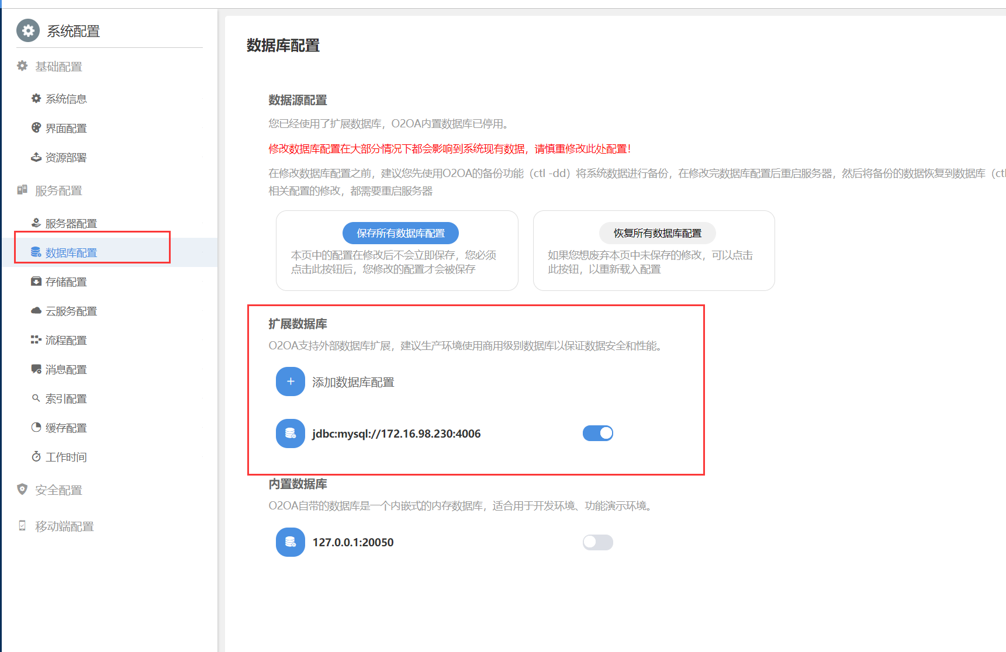Screen dimensions: 1006x652
Task: Click the 界面配置 palette icon
Action: pos(36,128)
